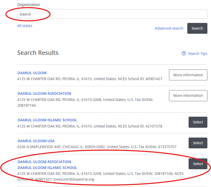This screenshot has height=187, width=211.
Task: Open the DAARUL ULOOM ISLAMIC SCHOOL title with School ID A2101578
Action: (47, 120)
